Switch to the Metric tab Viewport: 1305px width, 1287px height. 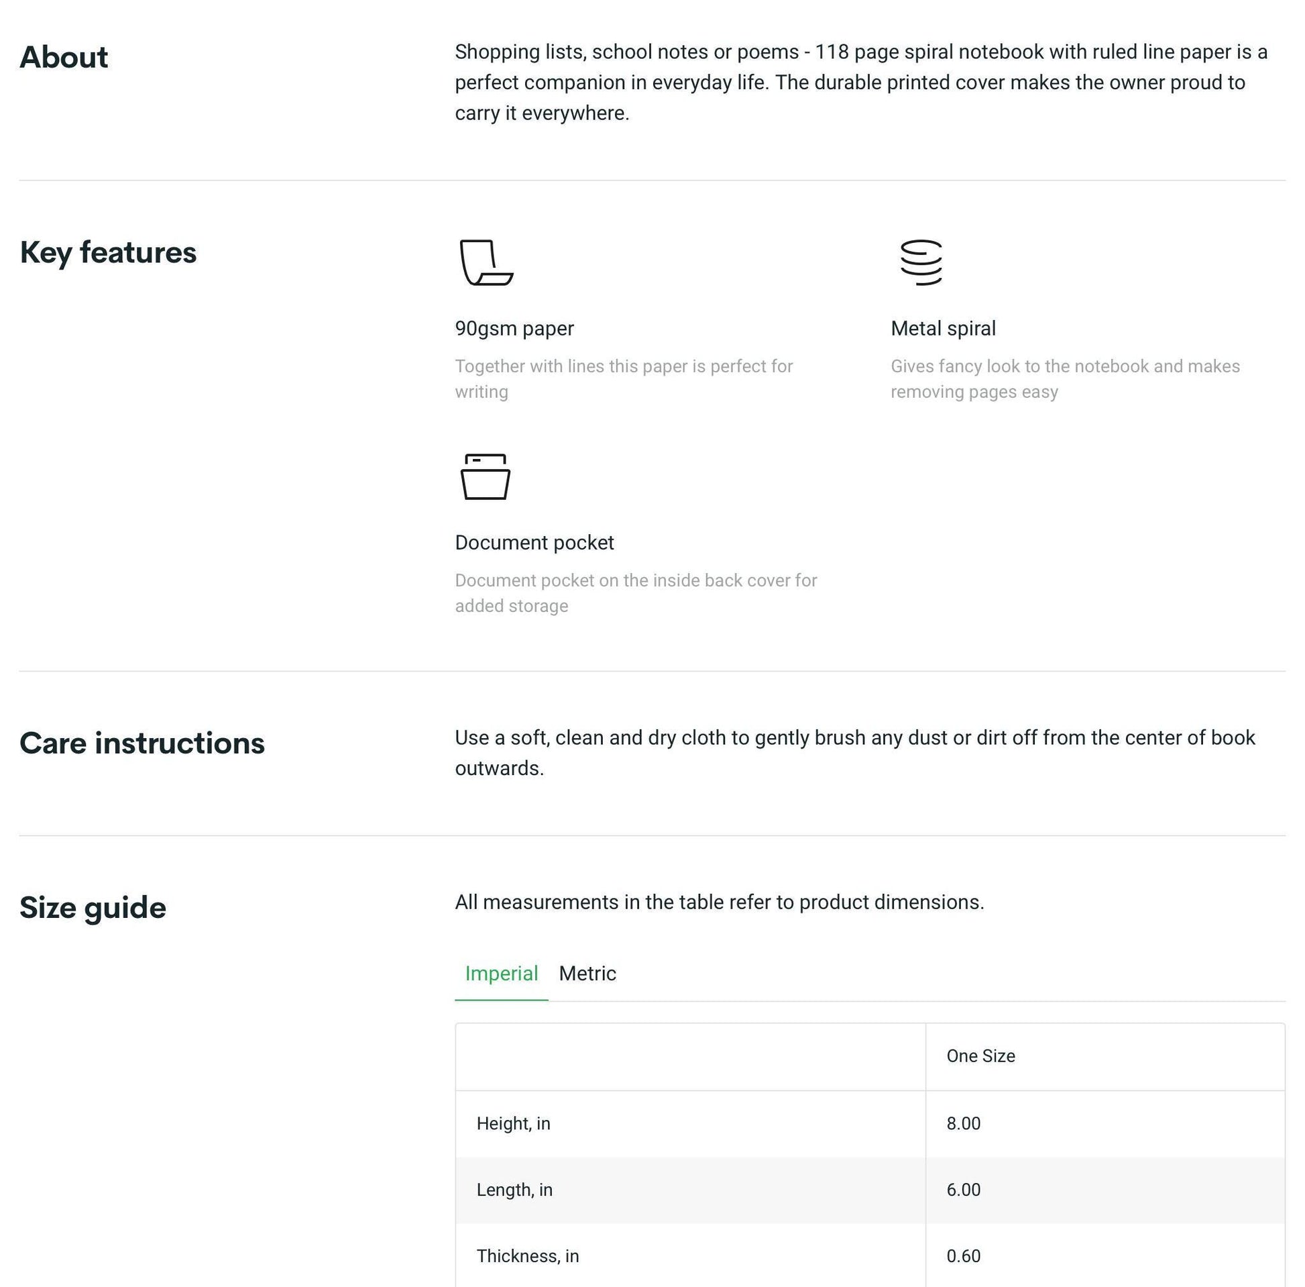(587, 974)
